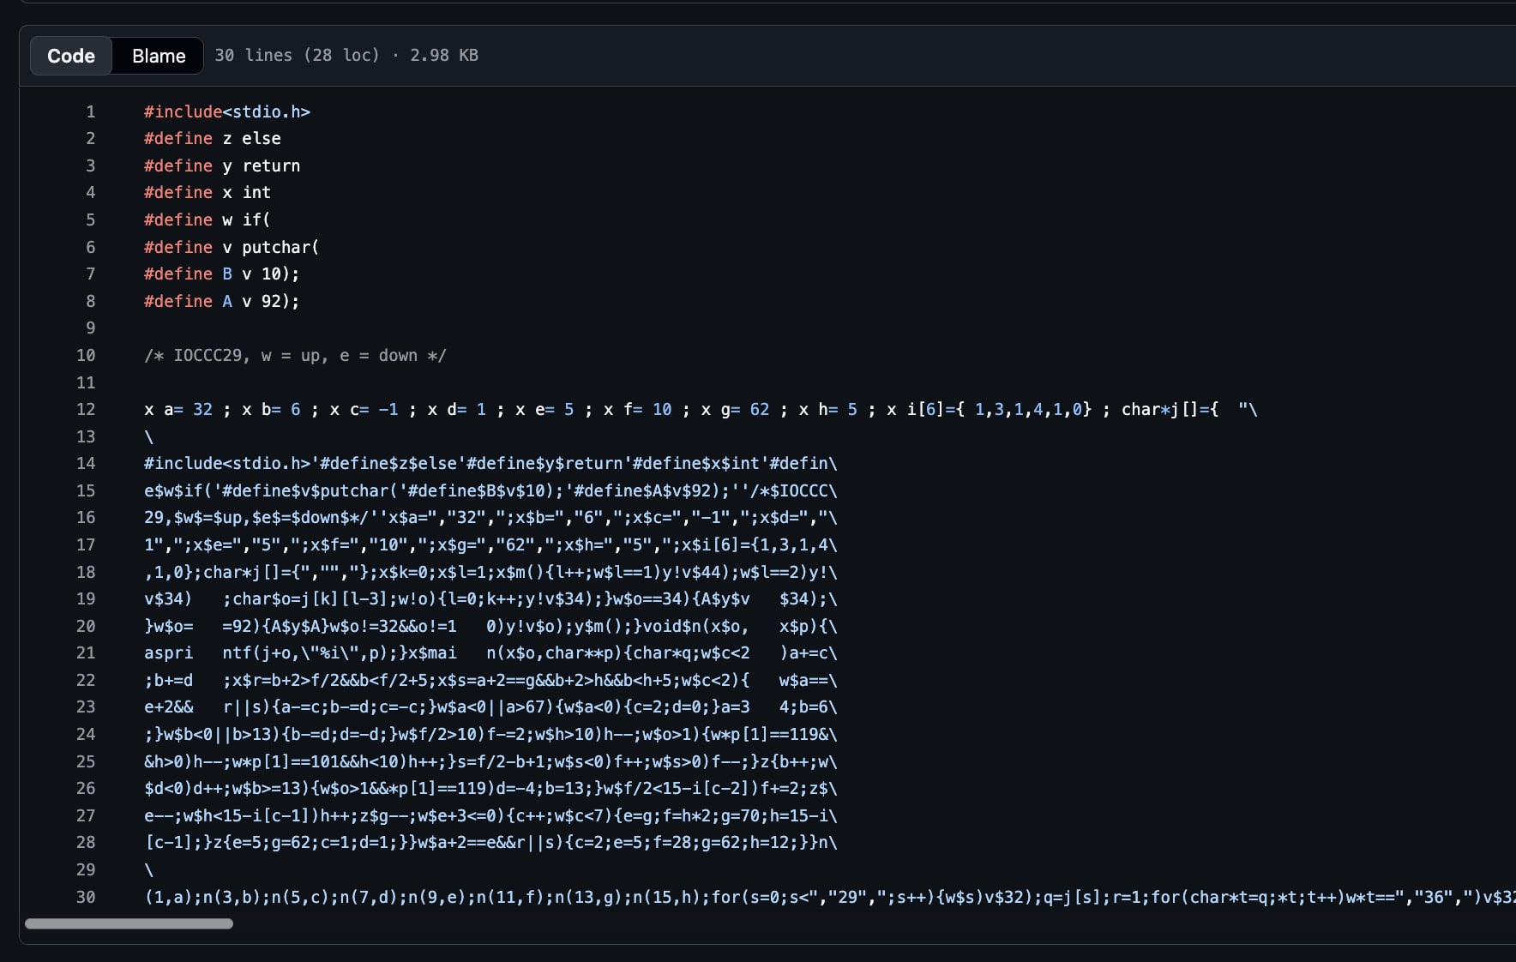This screenshot has height=962, width=1516.
Task: Select line number 2
Action: point(90,138)
